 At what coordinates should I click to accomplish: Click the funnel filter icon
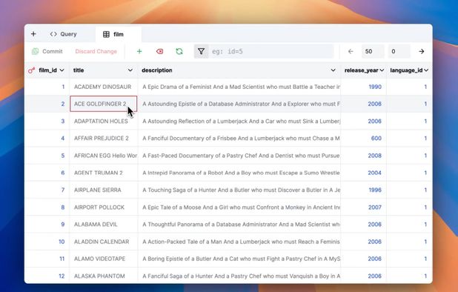pos(202,51)
